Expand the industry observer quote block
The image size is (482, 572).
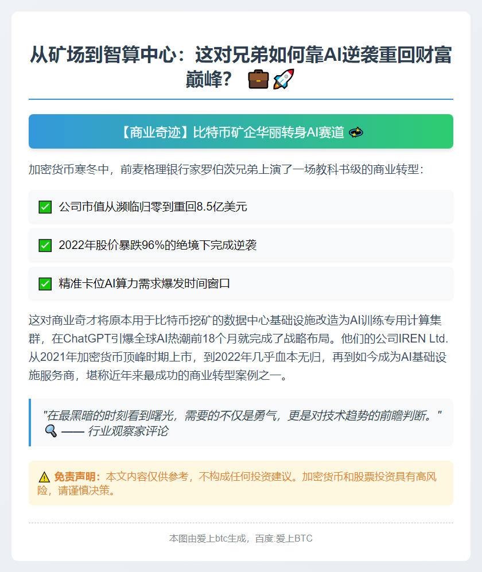[241, 423]
